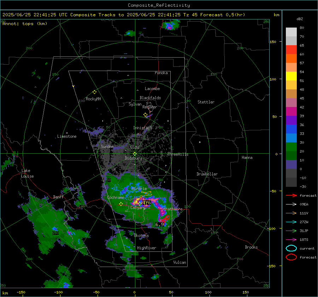The height and width of the screenshot is (297, 318).
Task: Click the white 09EA track arrow
Action: tap(291, 204)
